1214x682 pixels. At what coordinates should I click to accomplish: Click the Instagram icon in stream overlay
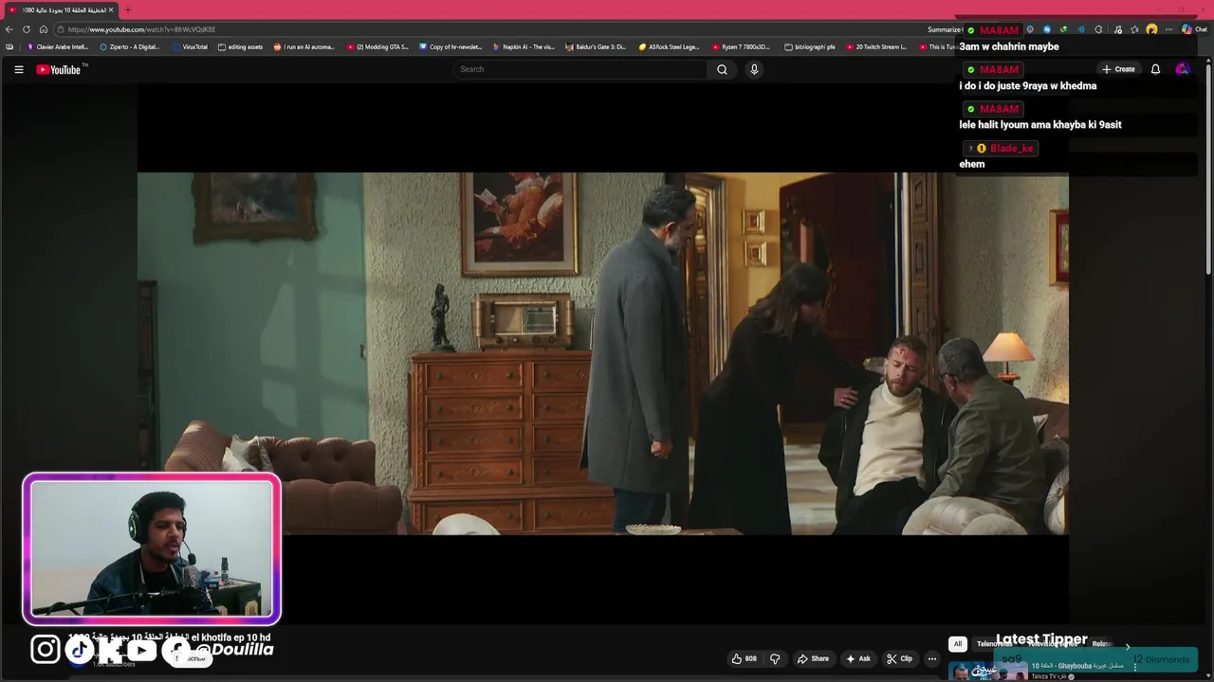point(46,649)
